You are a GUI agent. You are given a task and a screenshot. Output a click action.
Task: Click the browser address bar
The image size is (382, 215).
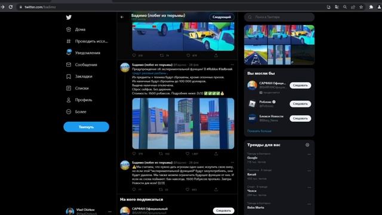click(171, 7)
